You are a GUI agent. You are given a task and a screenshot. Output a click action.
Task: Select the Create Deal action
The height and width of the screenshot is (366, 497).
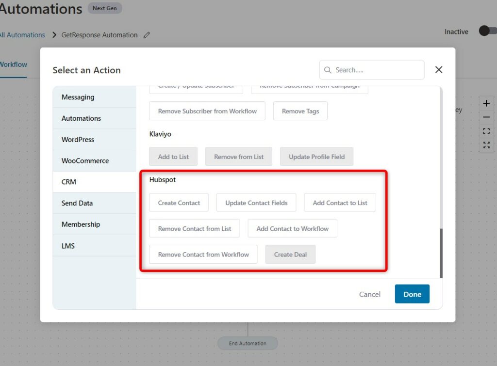[x=290, y=255]
